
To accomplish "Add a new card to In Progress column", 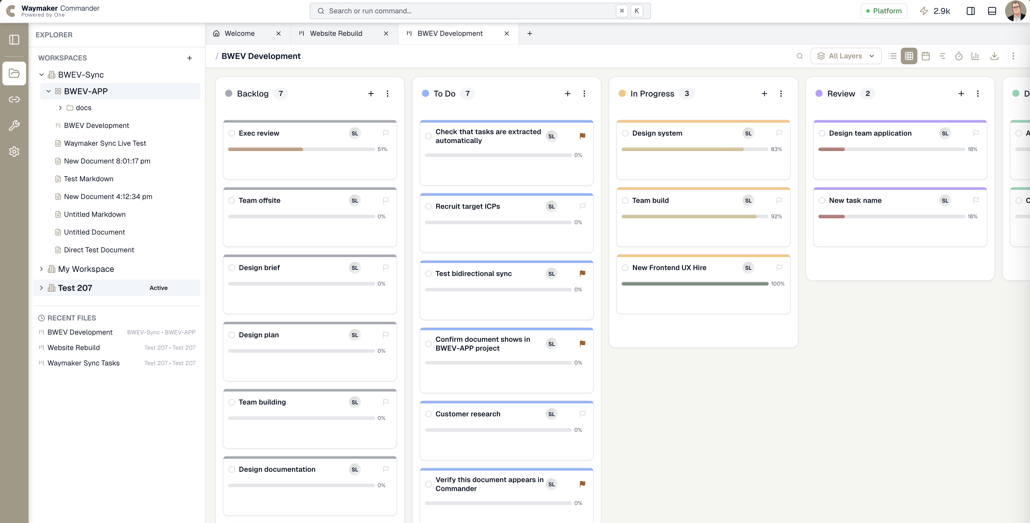I will 764,93.
